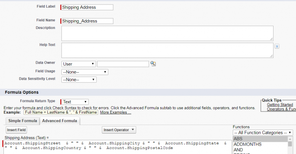Click the Data Owner lookup magnifier icon
296x154 pixels.
pyautogui.click(x=153, y=64)
